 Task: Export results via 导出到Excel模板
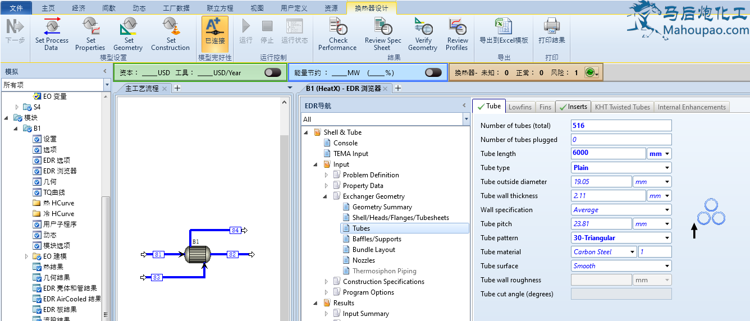coord(504,31)
